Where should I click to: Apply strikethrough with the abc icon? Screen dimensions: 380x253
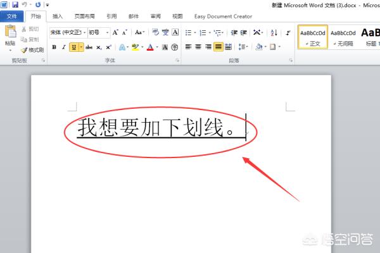pyautogui.click(x=89, y=47)
